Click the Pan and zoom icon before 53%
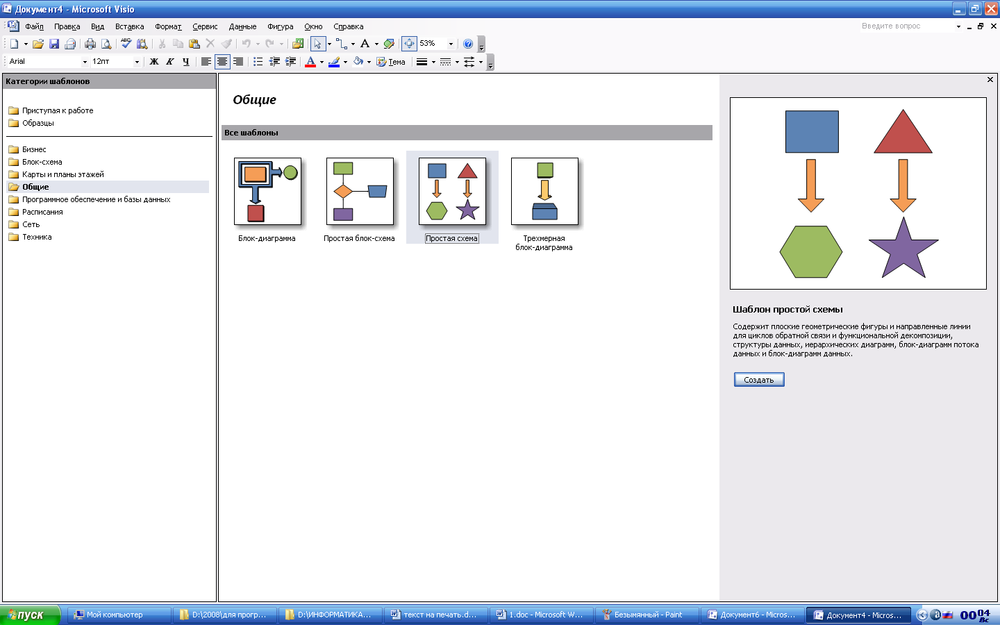This screenshot has width=1000, height=625. click(x=409, y=44)
